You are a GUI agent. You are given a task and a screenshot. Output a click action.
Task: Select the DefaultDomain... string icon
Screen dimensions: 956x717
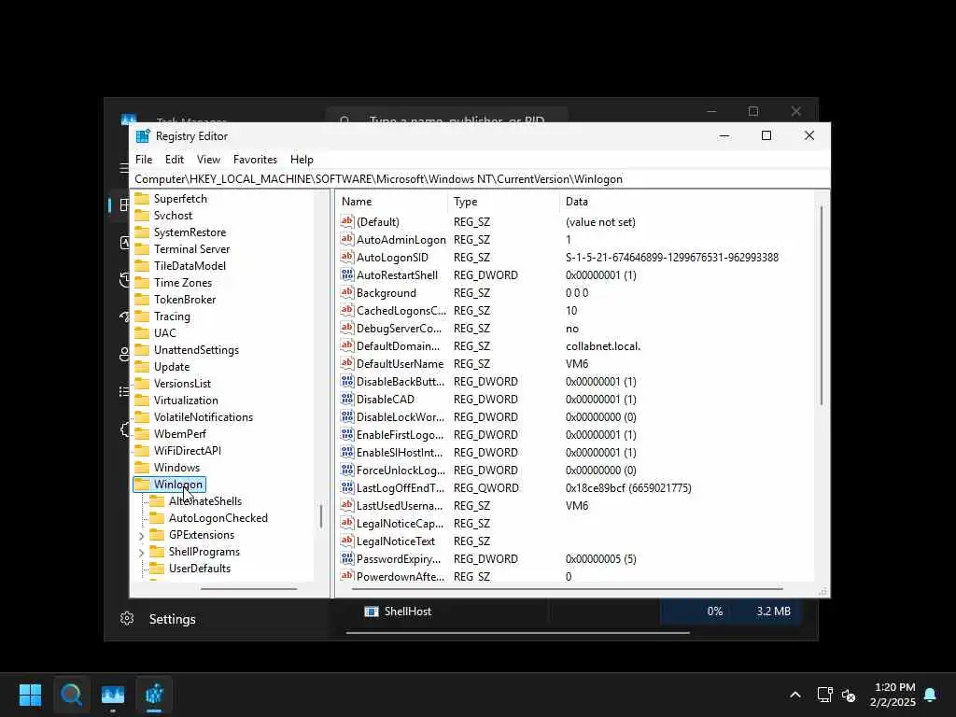[x=347, y=345]
